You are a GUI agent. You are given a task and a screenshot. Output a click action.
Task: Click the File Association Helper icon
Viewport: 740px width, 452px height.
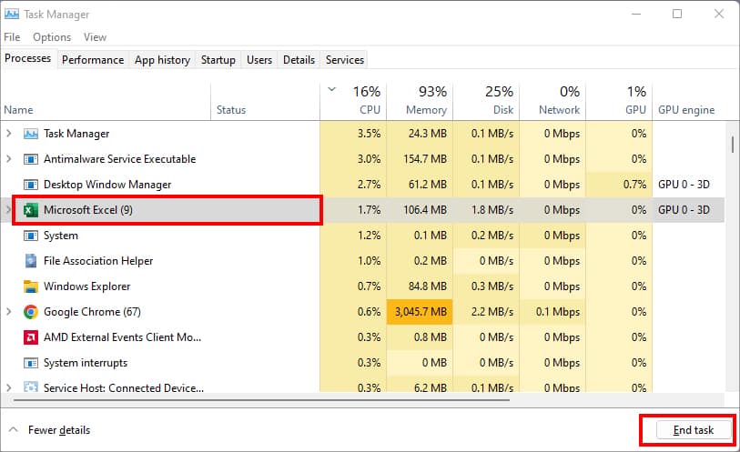tap(31, 261)
